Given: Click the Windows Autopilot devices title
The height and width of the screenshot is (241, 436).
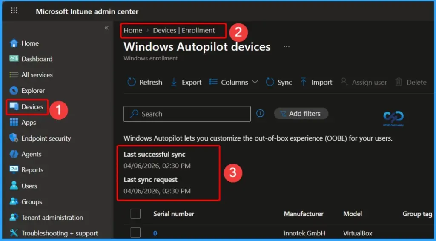Looking at the screenshot, I should (x=197, y=47).
